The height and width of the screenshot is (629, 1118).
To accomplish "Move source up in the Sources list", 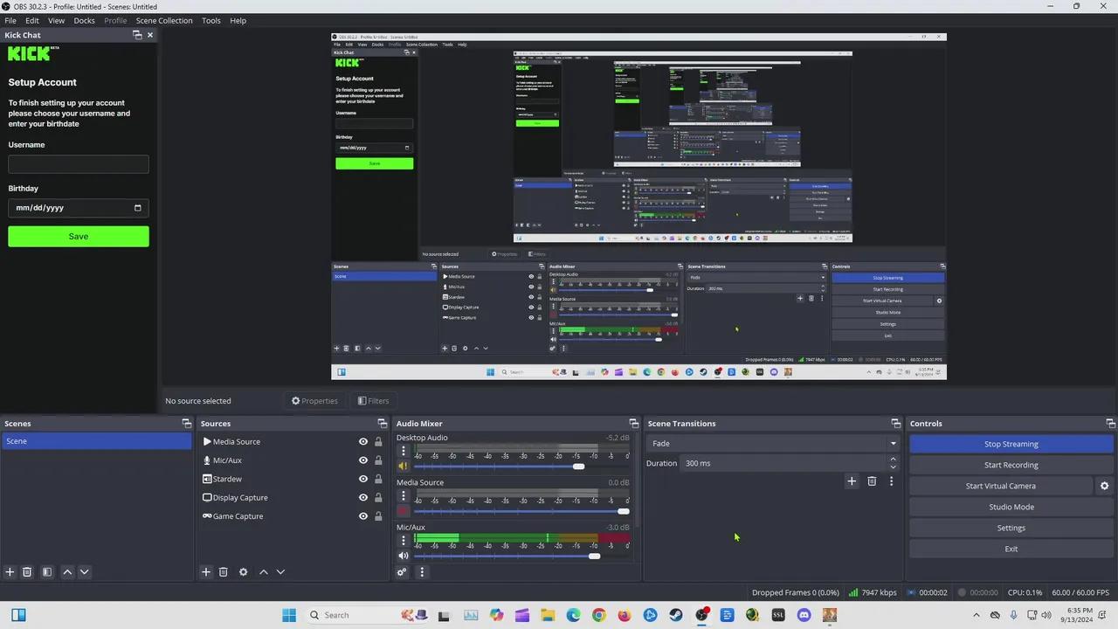I will point(264,572).
